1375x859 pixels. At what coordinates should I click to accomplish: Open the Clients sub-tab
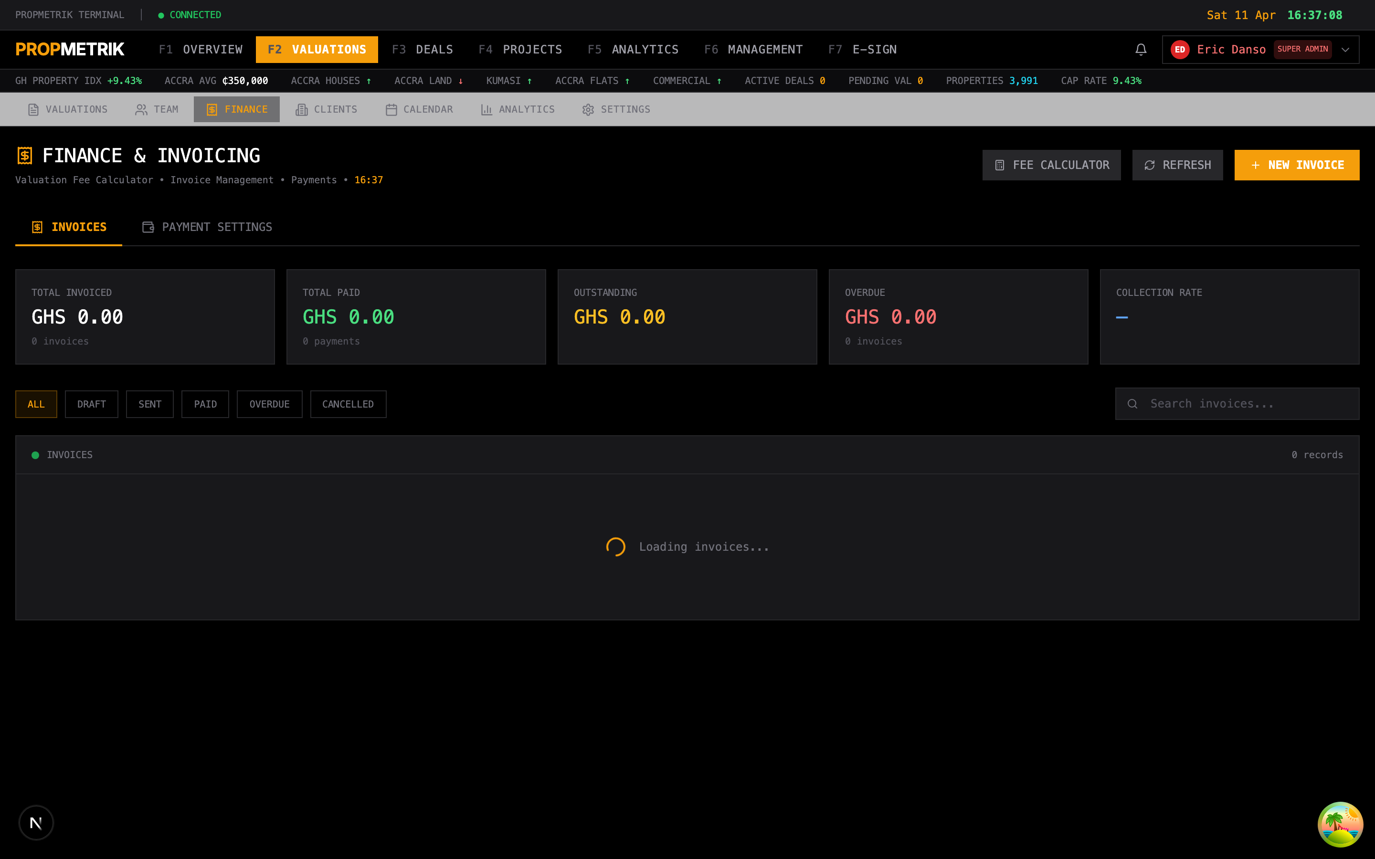point(326,109)
